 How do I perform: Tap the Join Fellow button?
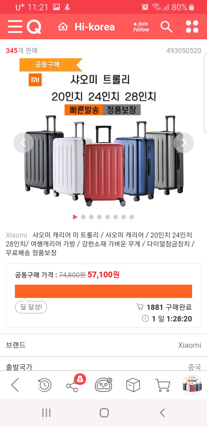pos(141,27)
